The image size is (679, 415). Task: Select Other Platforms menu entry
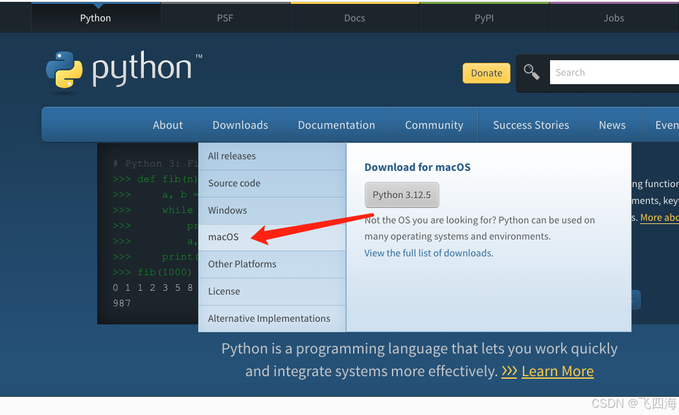pyautogui.click(x=272, y=264)
